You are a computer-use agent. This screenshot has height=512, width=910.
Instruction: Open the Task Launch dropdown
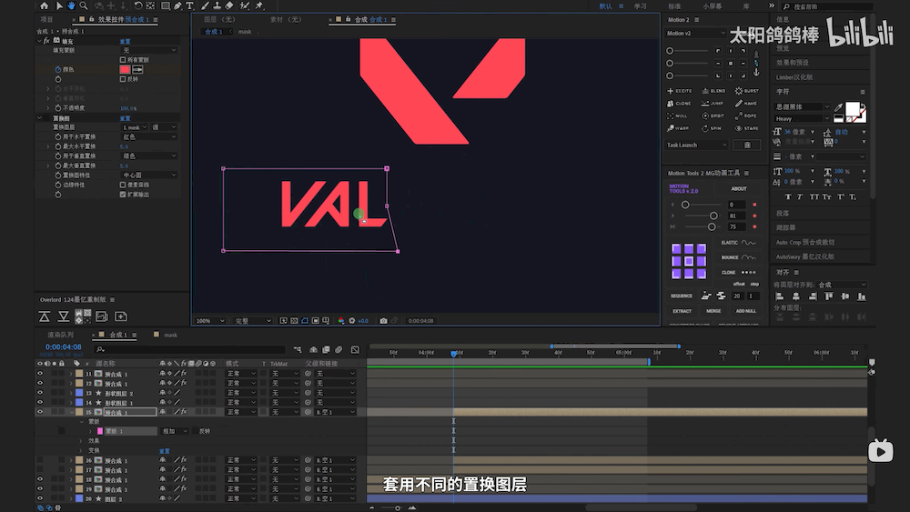(696, 145)
